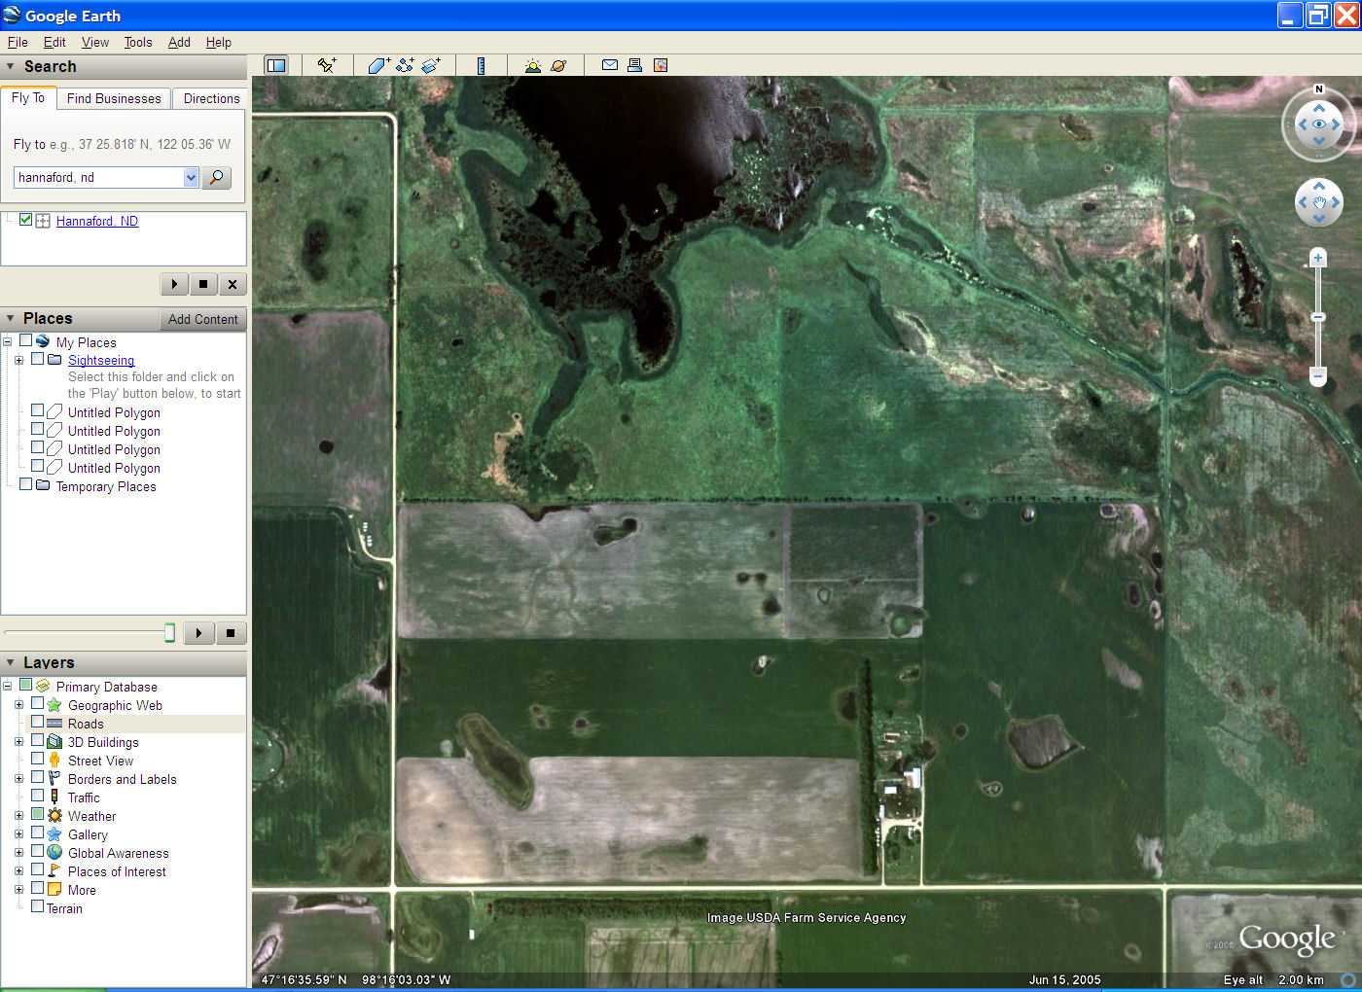The width and height of the screenshot is (1362, 992).
Task: Open the Edit menu
Action: tap(54, 42)
